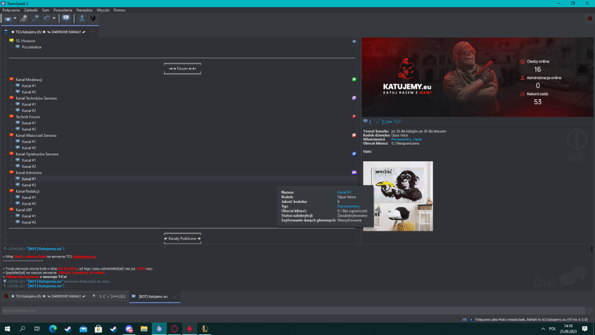595x335 pixels.
Task: Collapse the Technik Forum group
Action: [5, 117]
